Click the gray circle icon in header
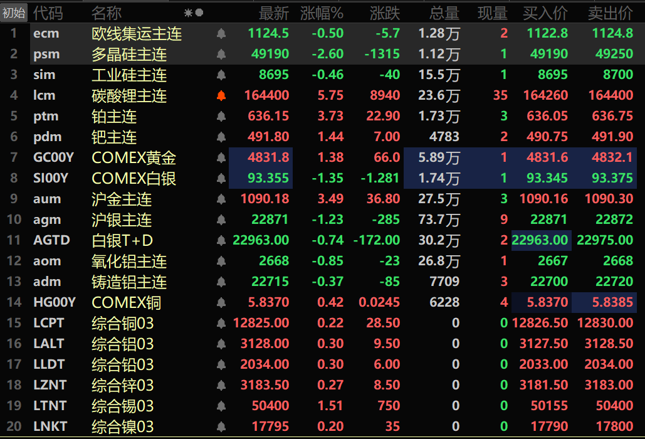The width and height of the screenshot is (645, 439). pos(199,13)
